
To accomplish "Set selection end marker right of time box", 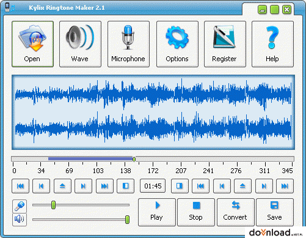I will pyautogui.click(x=180, y=186).
